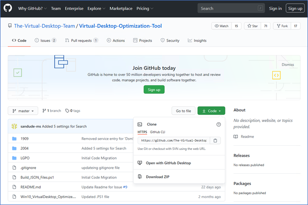View the 1 branch link
Image resolution: width=308 pixels, height=205 pixels.
click(x=52, y=111)
